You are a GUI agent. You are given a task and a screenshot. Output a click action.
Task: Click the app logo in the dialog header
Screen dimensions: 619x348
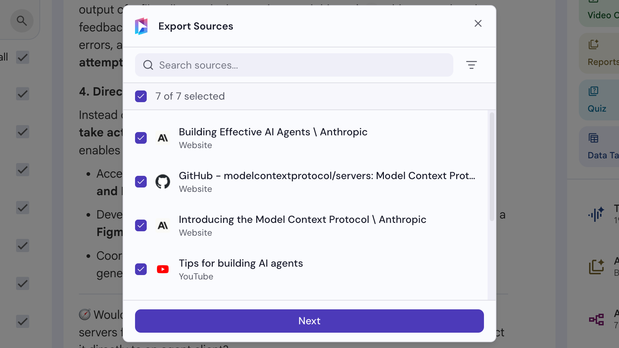pyautogui.click(x=141, y=26)
